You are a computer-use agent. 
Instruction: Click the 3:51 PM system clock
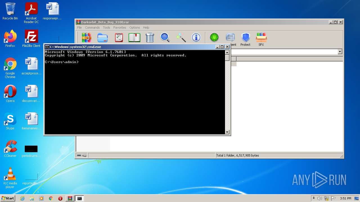345,198
